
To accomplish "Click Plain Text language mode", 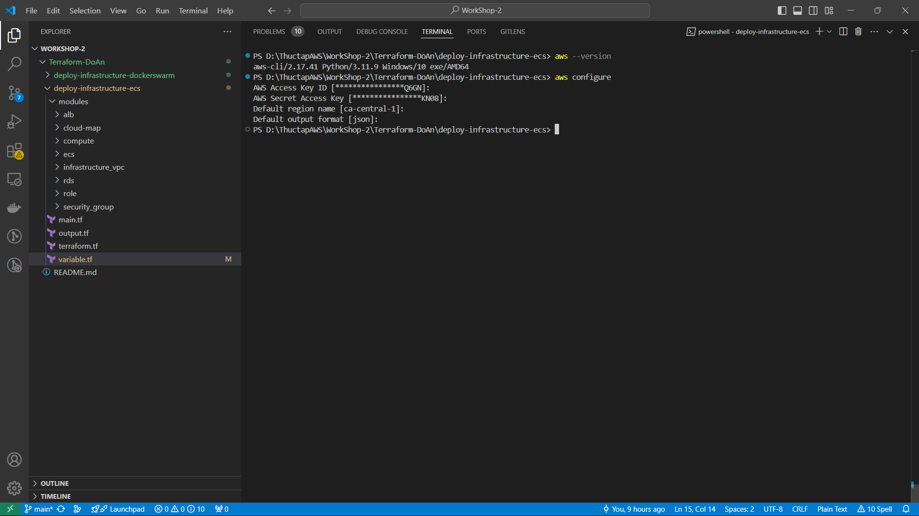I will 832,509.
